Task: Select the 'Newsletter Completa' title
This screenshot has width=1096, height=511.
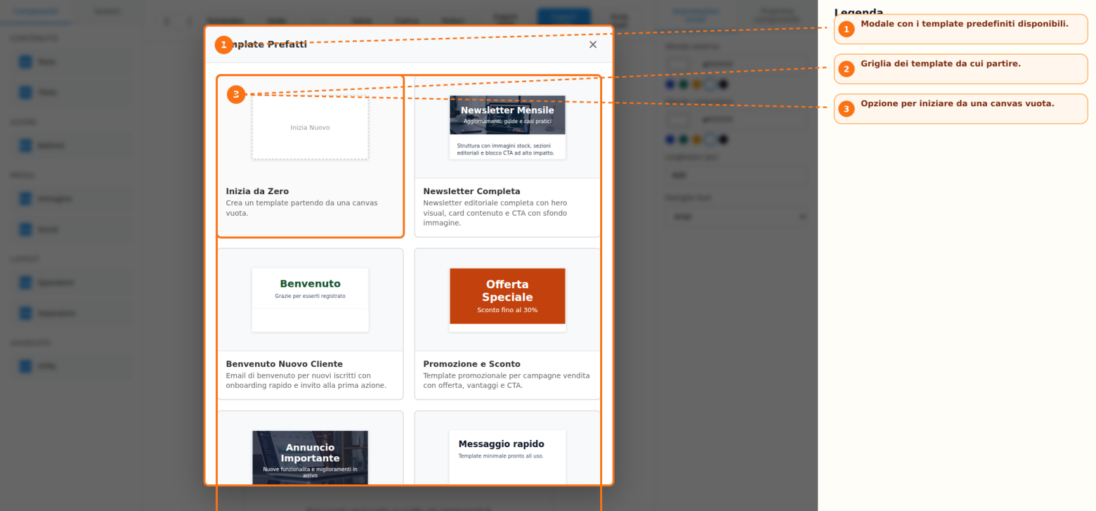Action: (472, 191)
